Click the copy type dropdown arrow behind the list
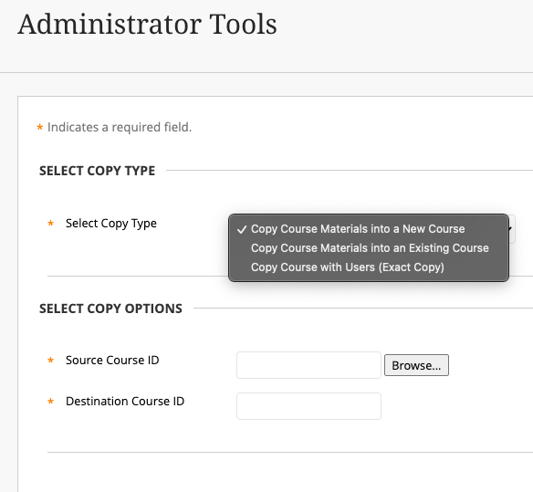This screenshot has width=533, height=492. 512,229
